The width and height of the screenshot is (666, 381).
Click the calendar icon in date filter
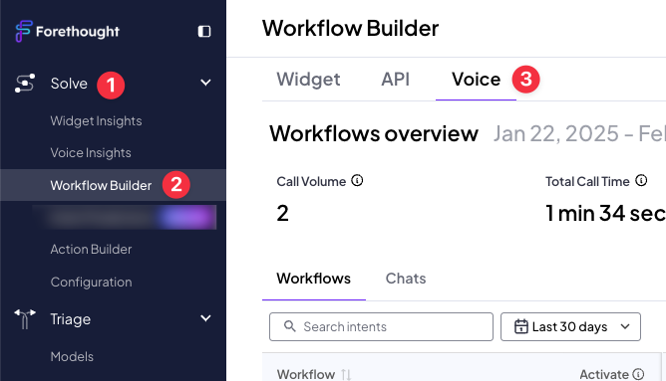click(521, 326)
